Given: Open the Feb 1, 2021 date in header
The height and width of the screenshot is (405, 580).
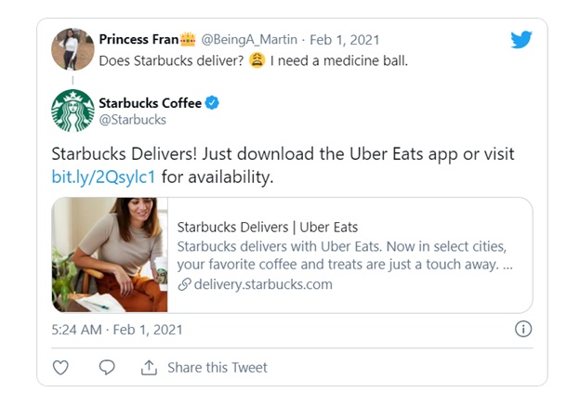Looking at the screenshot, I should 344,40.
